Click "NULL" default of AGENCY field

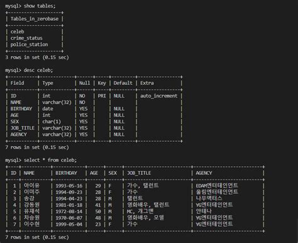(119, 134)
